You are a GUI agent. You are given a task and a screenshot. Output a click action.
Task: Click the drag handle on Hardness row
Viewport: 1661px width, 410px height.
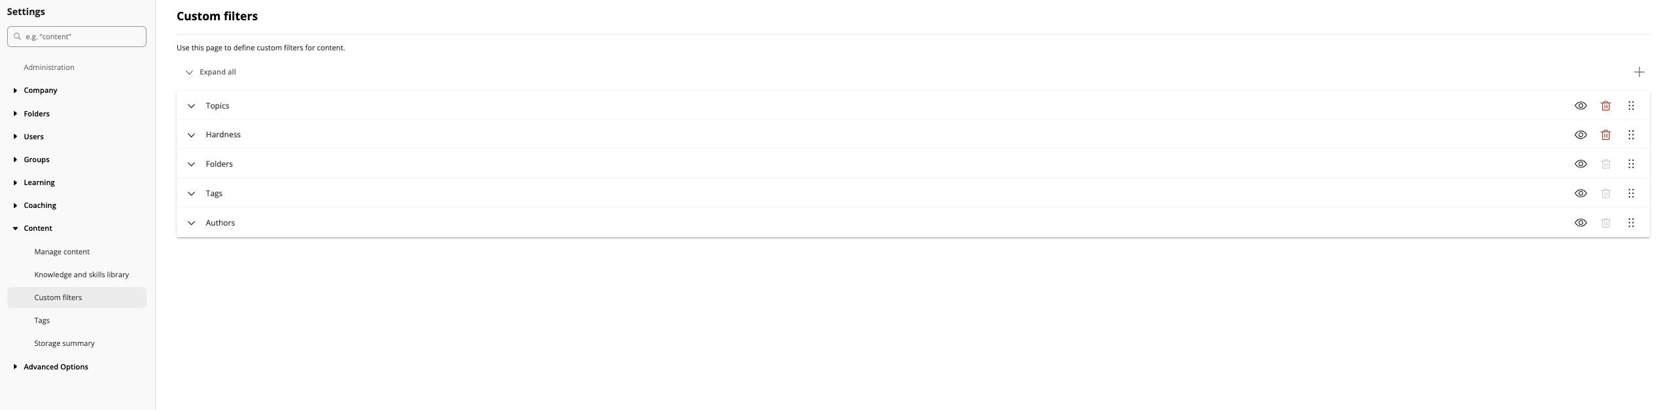[x=1631, y=135]
